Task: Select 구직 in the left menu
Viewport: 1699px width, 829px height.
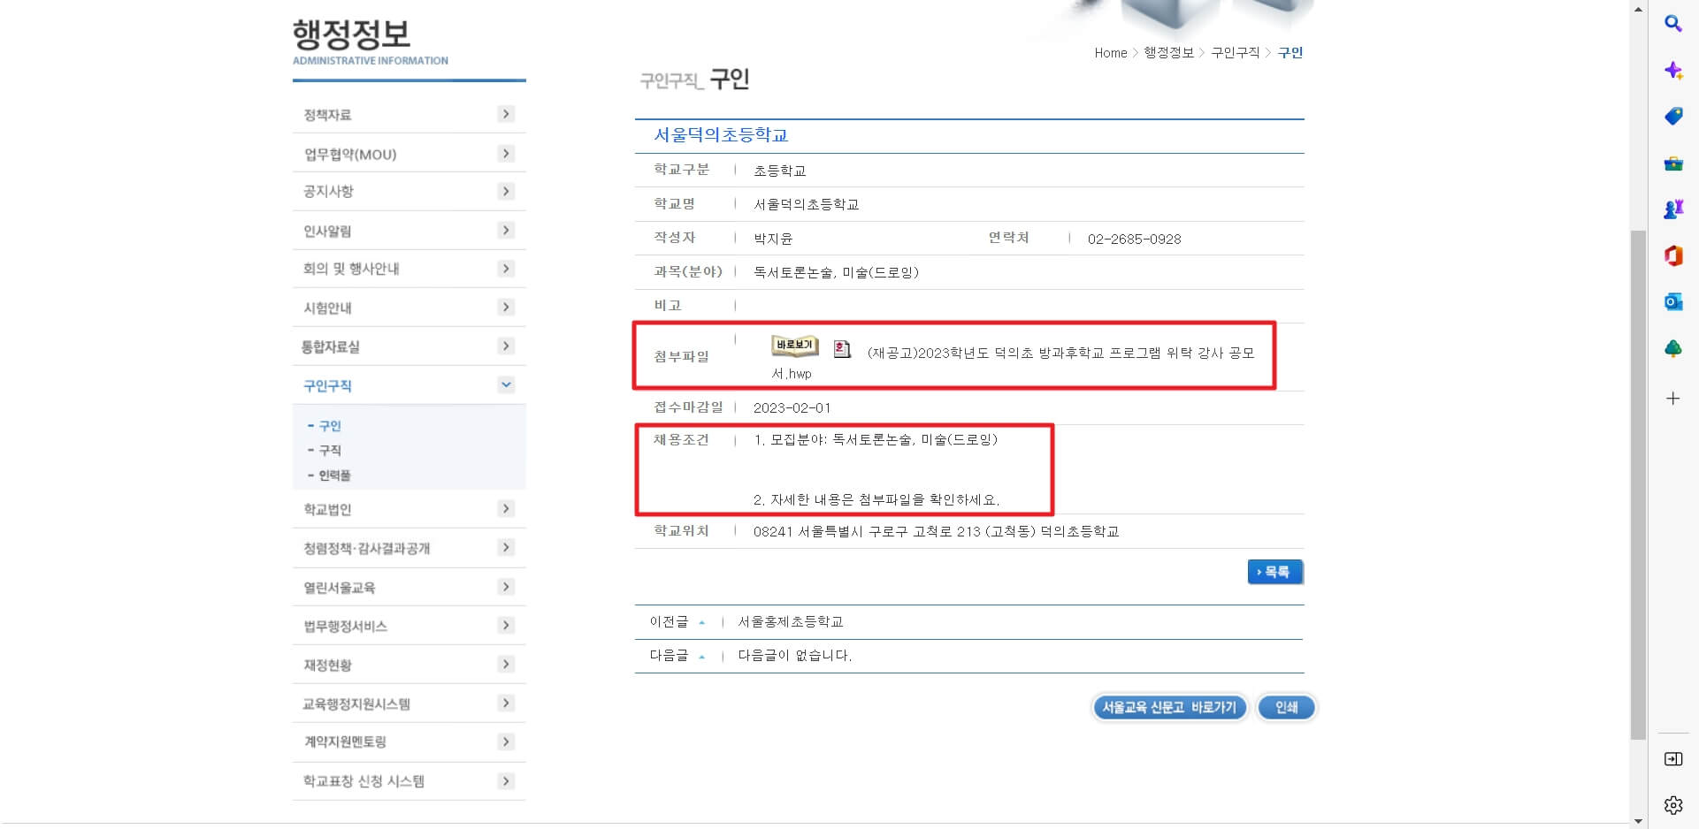Action: click(x=331, y=451)
